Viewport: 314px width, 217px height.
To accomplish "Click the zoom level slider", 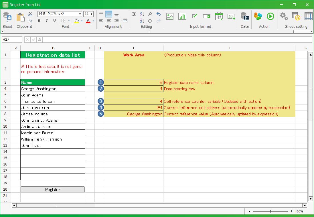I will (270, 211).
